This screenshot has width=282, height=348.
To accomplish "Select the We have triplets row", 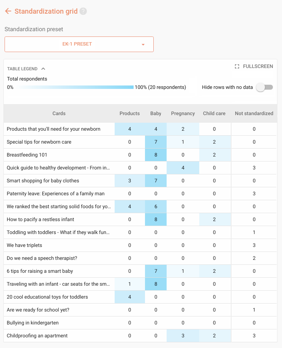I will (140, 245).
